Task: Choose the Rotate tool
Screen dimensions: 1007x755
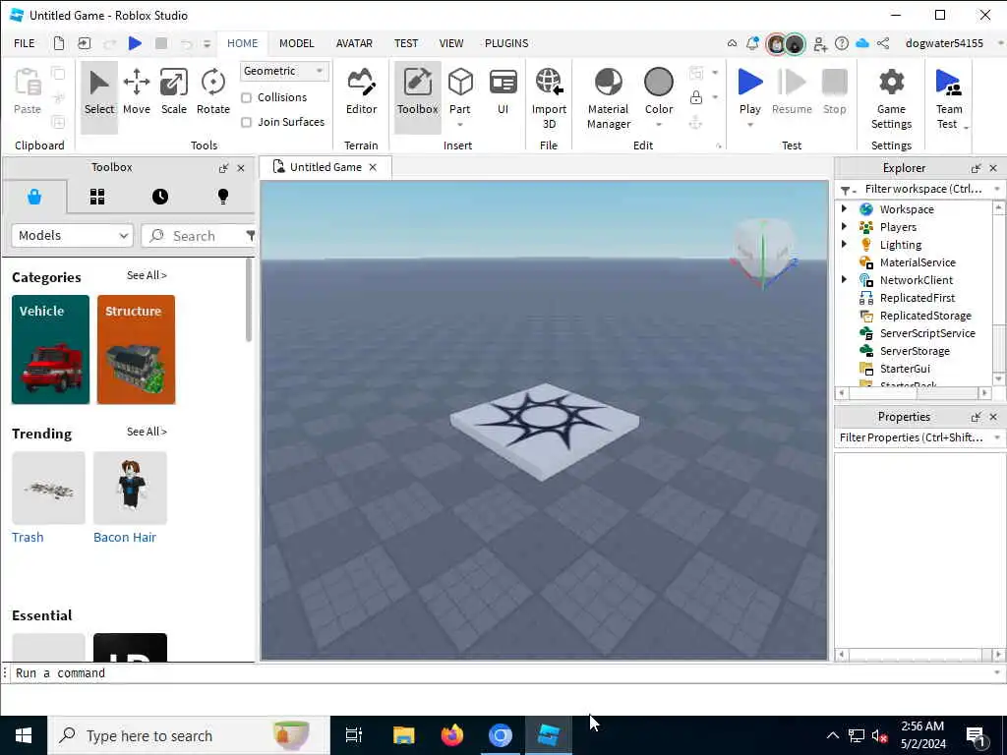Action: click(213, 91)
